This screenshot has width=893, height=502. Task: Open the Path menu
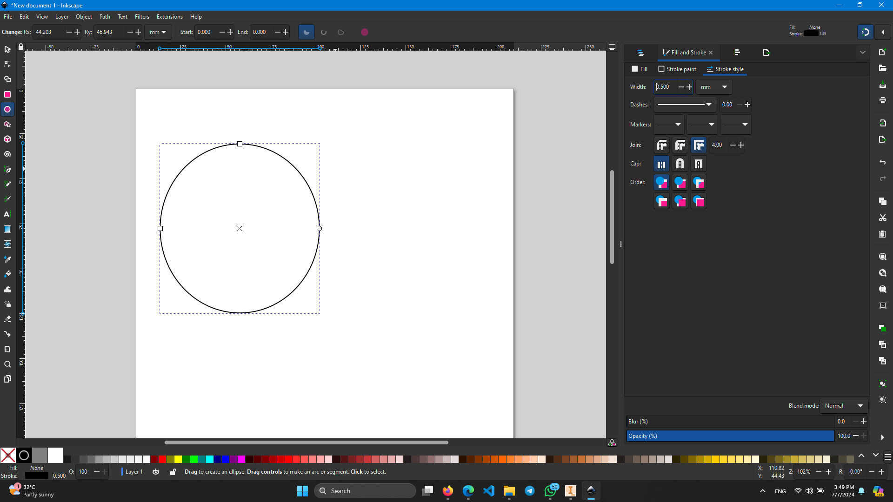click(x=105, y=17)
